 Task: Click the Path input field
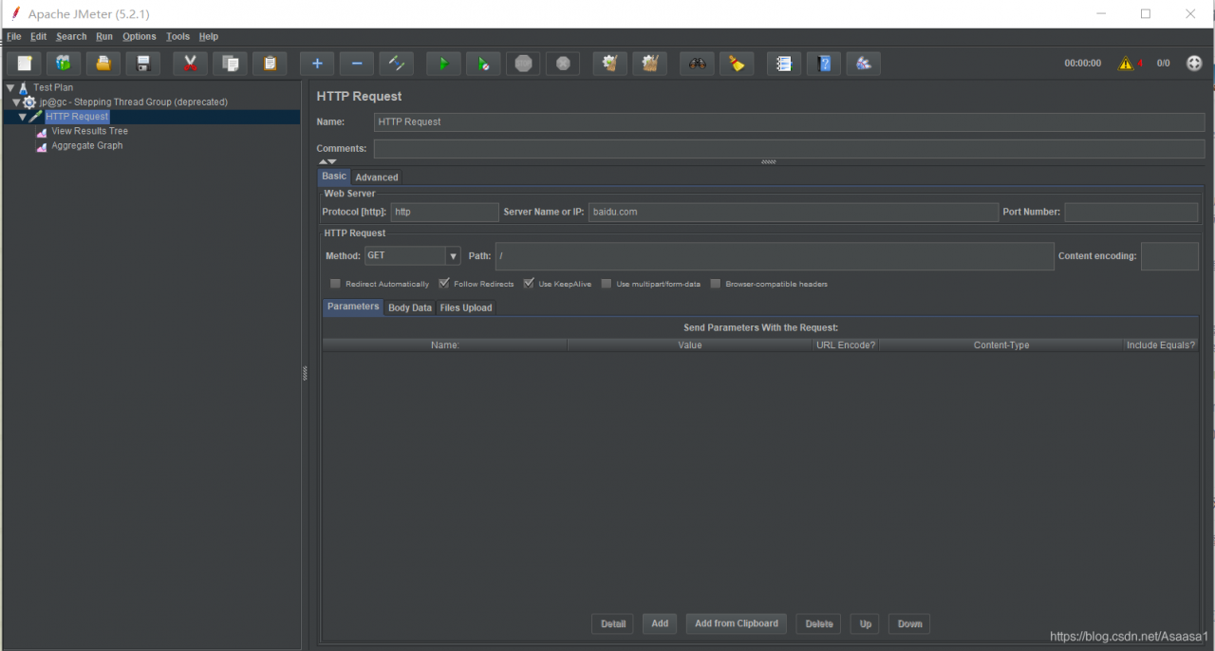(775, 256)
